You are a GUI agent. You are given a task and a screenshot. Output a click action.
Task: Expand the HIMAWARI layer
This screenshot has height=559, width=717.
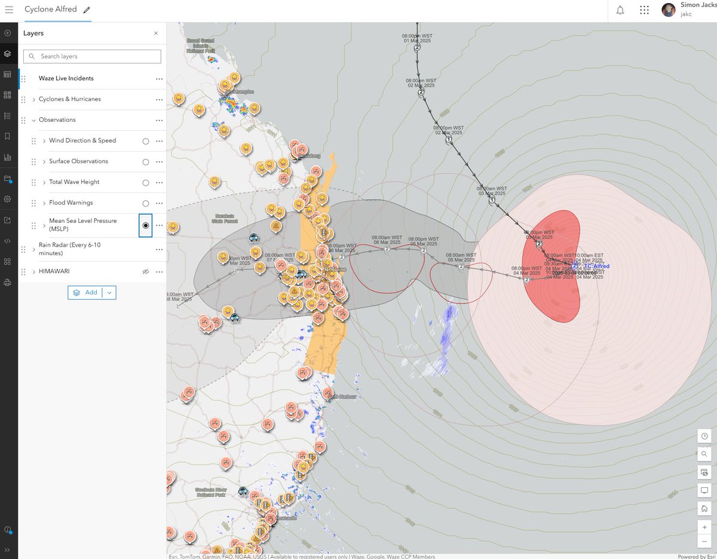pos(33,272)
